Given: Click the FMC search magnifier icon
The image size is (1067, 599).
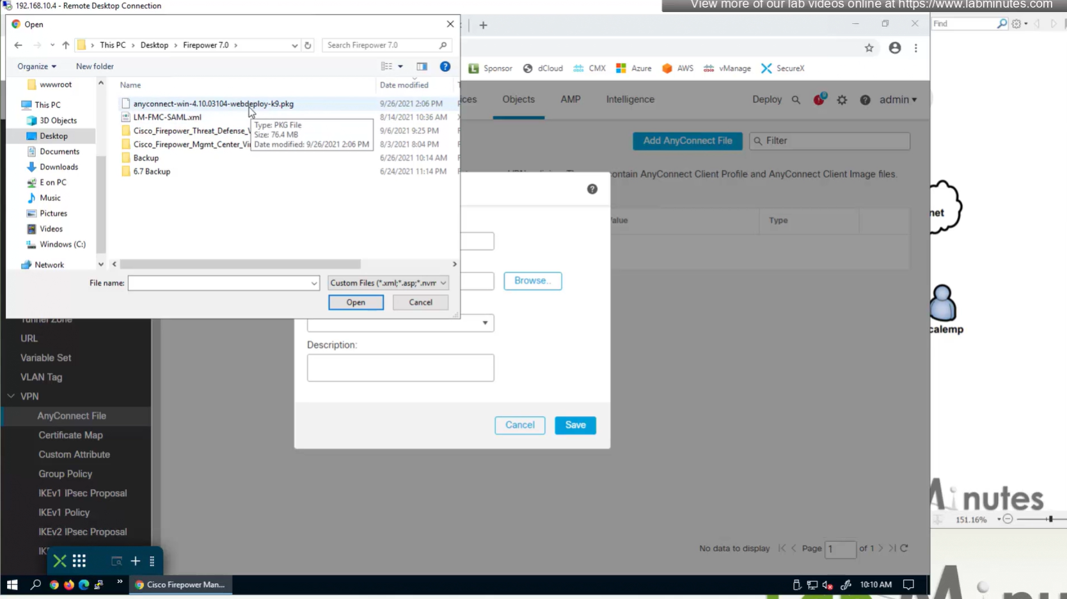Looking at the screenshot, I should pyautogui.click(x=796, y=100).
